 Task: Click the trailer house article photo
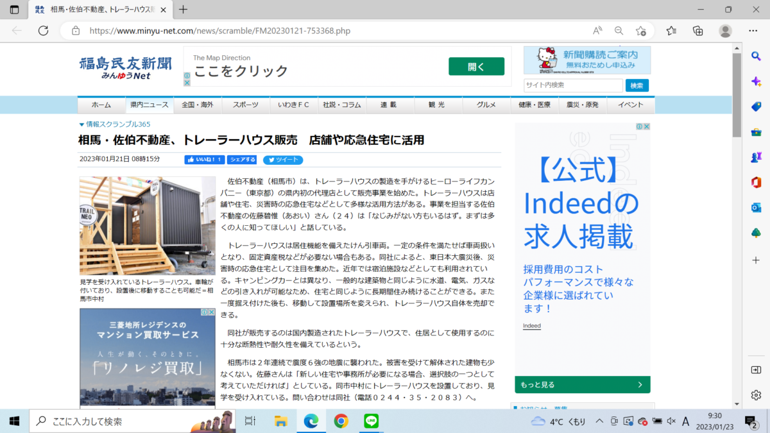(147, 226)
